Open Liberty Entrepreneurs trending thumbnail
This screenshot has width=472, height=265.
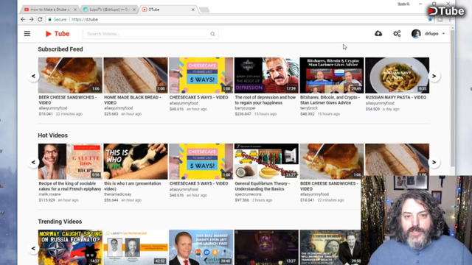click(x=136, y=247)
